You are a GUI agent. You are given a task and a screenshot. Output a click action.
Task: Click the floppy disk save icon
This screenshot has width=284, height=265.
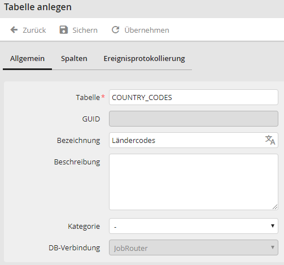64,30
